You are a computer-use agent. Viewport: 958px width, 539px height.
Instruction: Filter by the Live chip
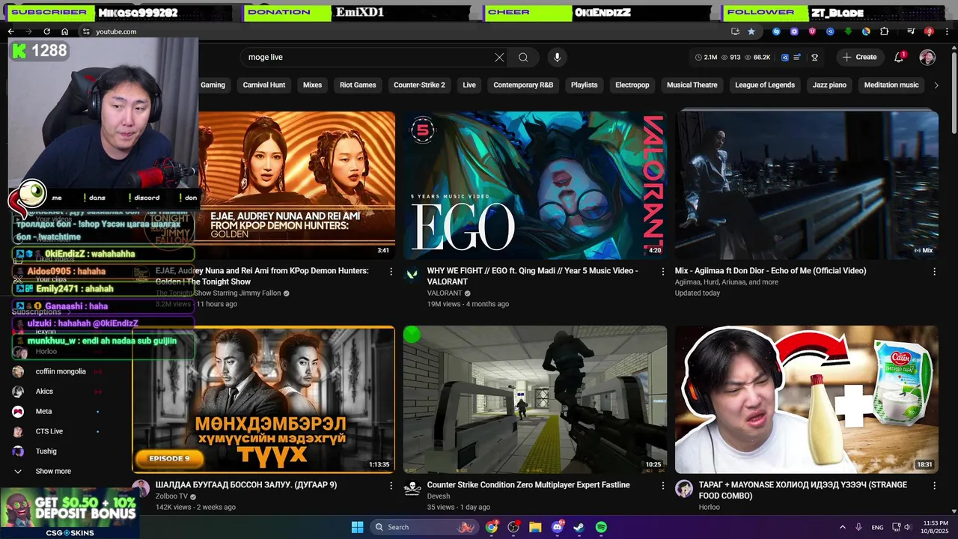pyautogui.click(x=469, y=85)
